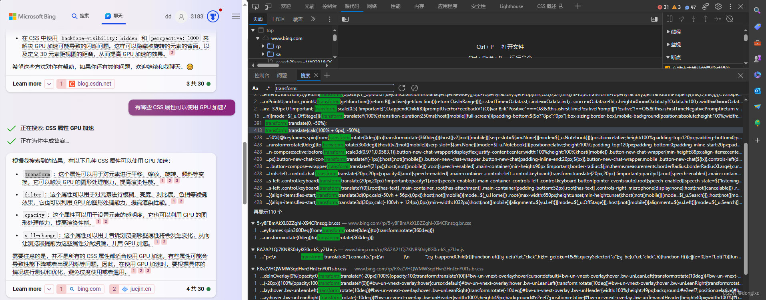Switch to Bing 聊天 tab
766x300 pixels.
click(x=114, y=16)
